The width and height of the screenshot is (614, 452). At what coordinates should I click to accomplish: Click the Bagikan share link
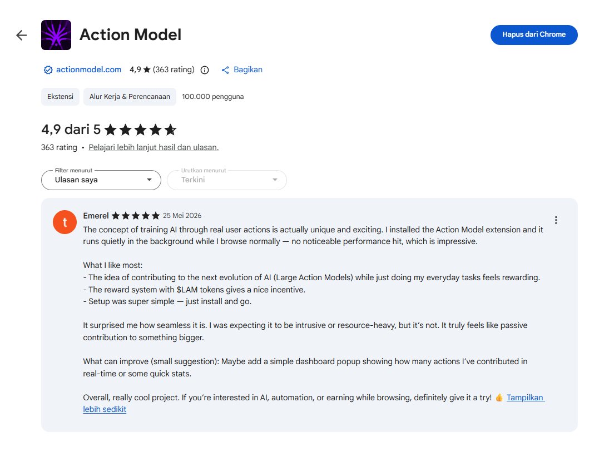(248, 69)
